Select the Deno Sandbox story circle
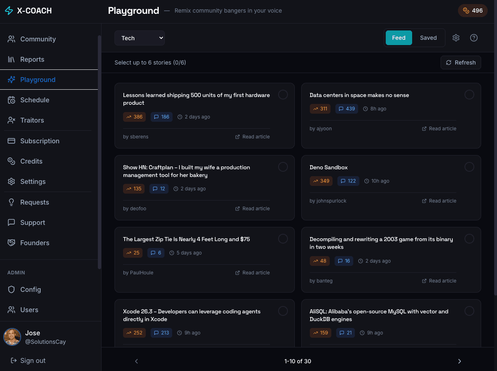This screenshot has width=497, height=371. pyautogui.click(x=469, y=167)
